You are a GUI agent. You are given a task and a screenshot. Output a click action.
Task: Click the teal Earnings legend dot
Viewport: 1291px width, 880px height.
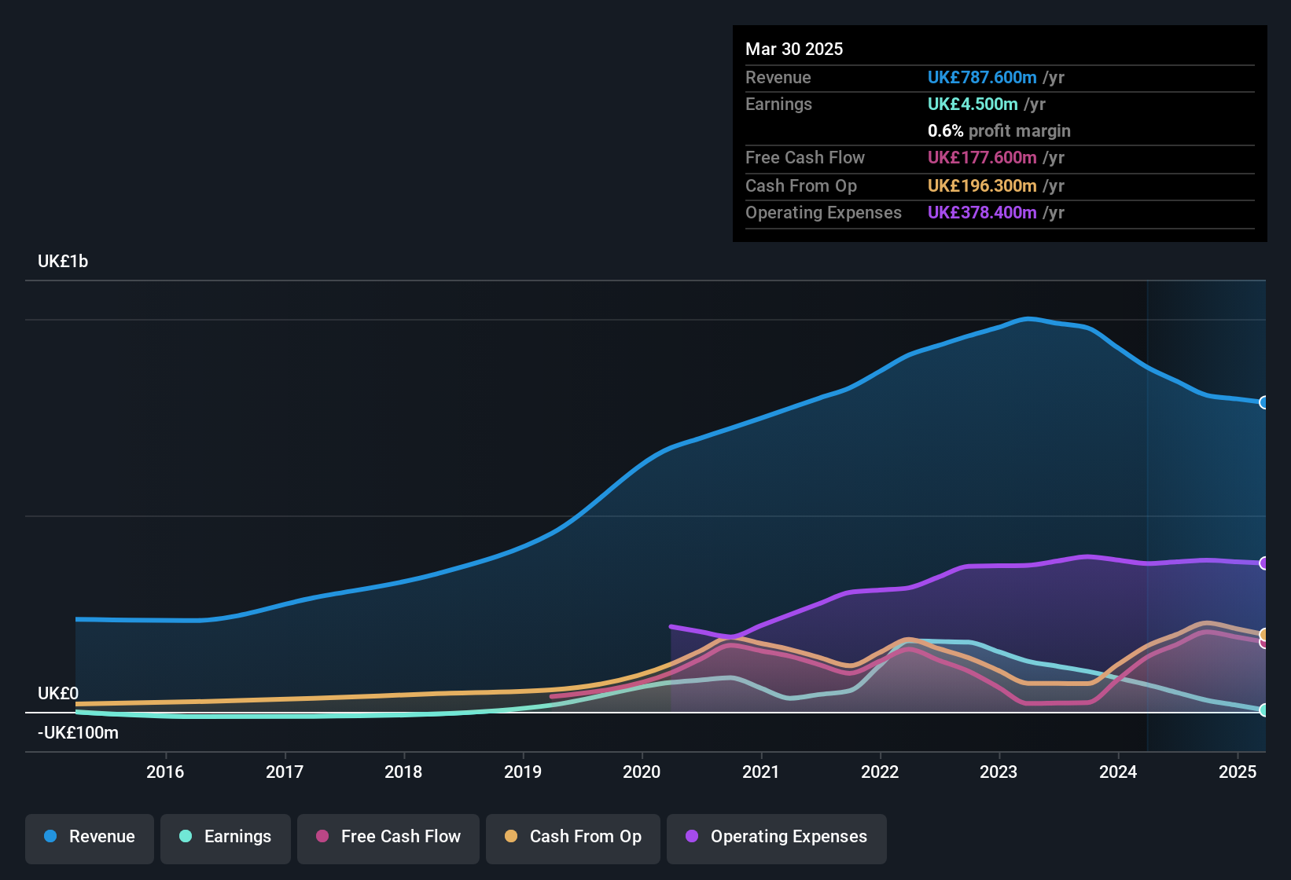coord(186,837)
